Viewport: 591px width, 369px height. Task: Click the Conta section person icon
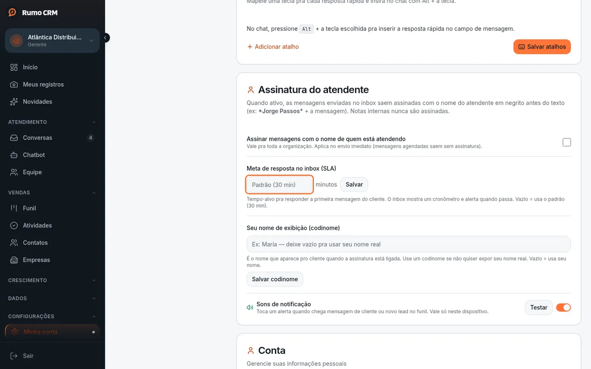251,351
